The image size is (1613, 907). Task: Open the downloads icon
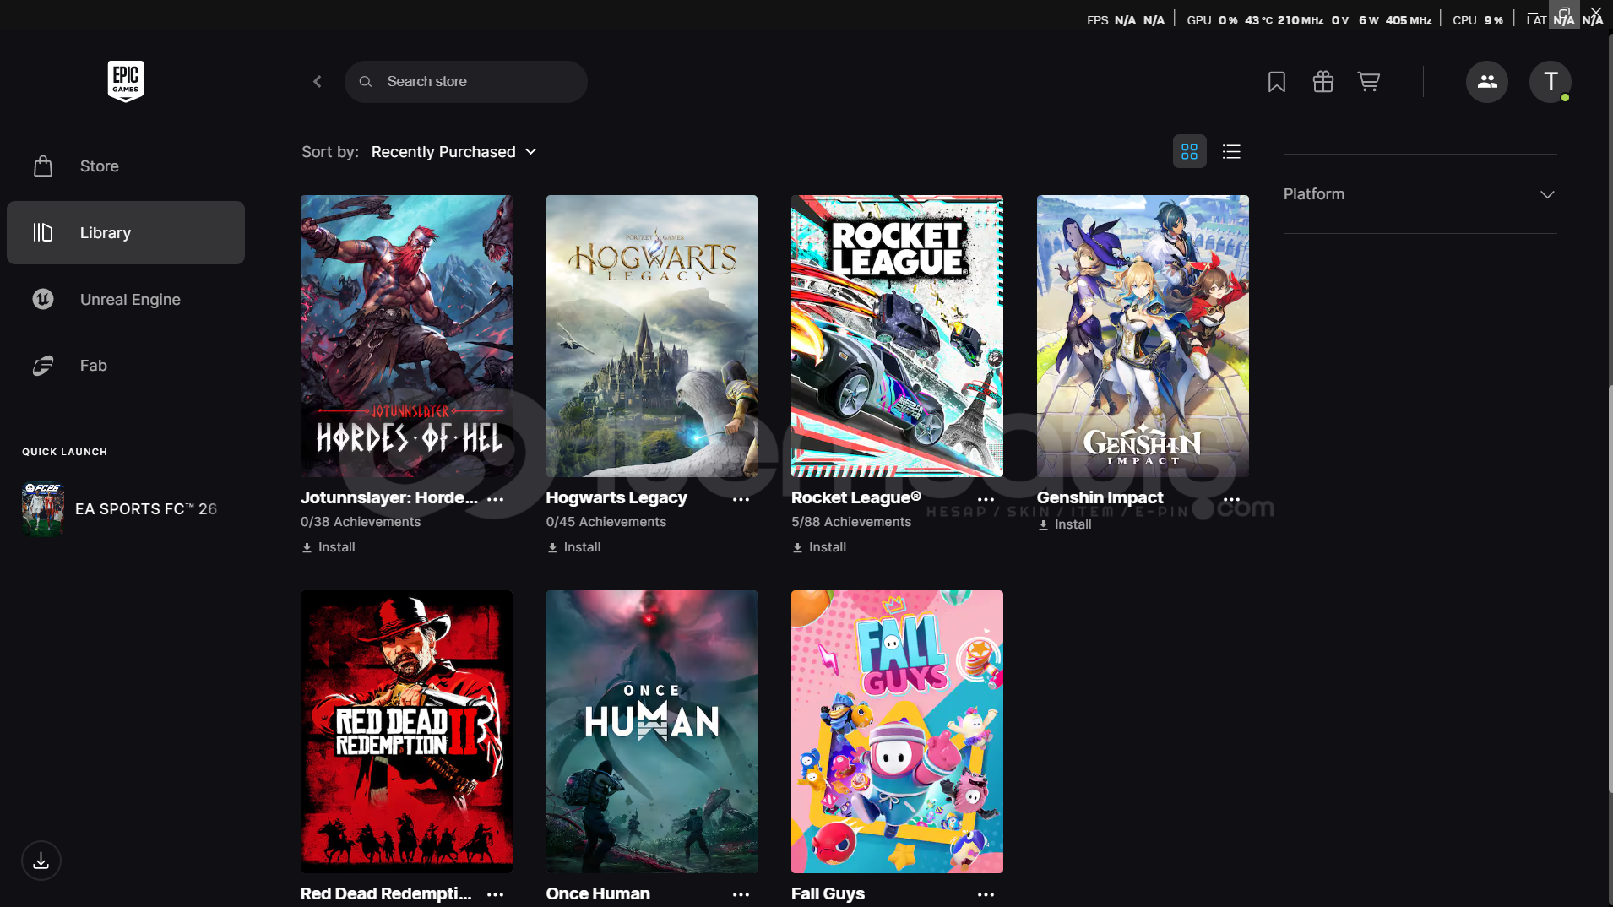tap(41, 861)
